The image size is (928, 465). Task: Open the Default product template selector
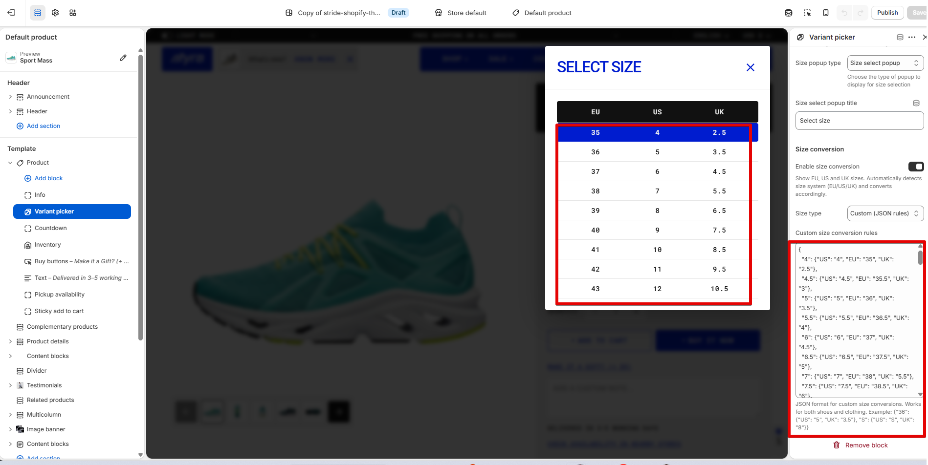tap(542, 13)
